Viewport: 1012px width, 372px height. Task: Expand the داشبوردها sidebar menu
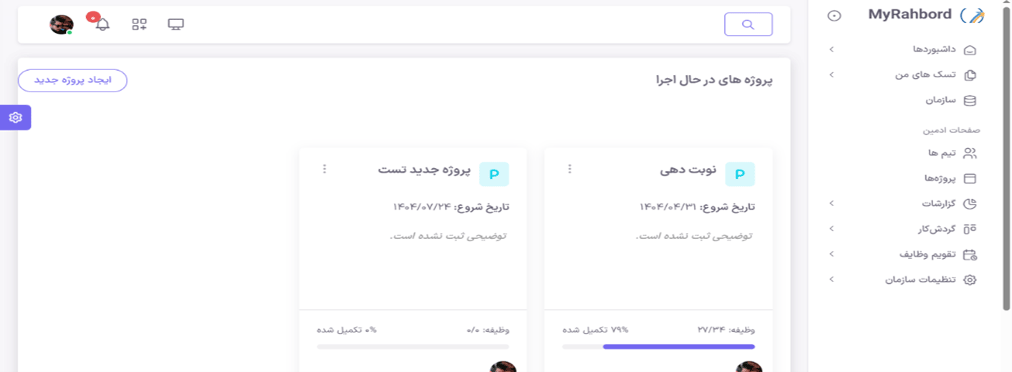pyautogui.click(x=931, y=49)
